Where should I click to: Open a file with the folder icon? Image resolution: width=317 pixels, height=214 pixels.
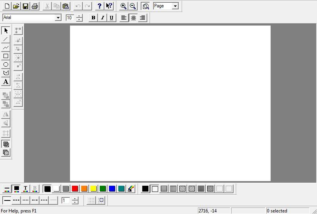point(16,6)
